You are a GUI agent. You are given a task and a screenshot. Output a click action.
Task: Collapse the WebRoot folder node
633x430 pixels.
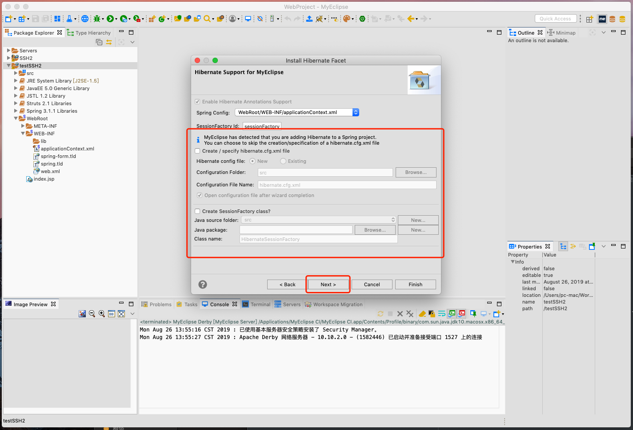pos(16,118)
